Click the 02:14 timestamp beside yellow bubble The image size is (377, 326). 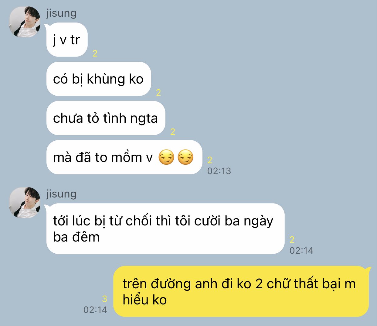pos(95,310)
